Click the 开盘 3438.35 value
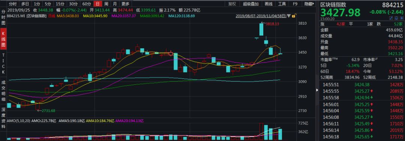 396,42
